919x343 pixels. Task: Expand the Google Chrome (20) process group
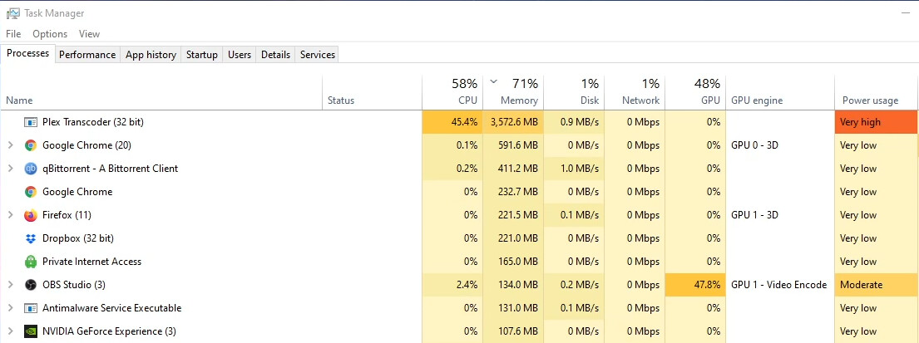[10, 145]
